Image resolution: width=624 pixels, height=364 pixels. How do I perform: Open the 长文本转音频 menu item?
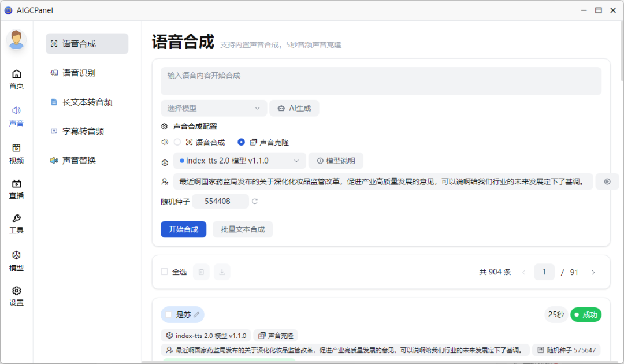87,102
